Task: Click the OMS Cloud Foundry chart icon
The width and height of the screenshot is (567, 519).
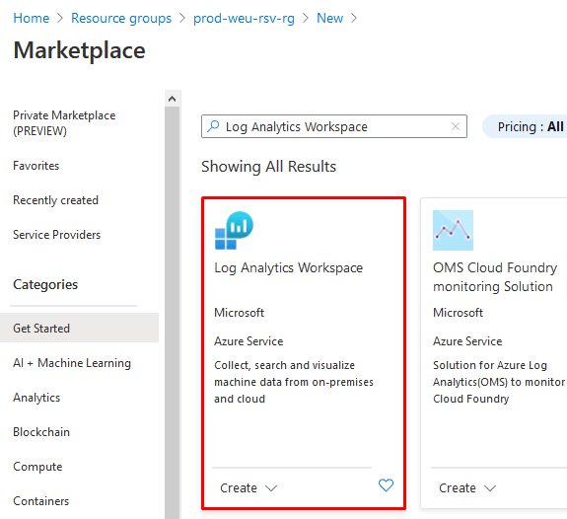Action: pos(453,230)
